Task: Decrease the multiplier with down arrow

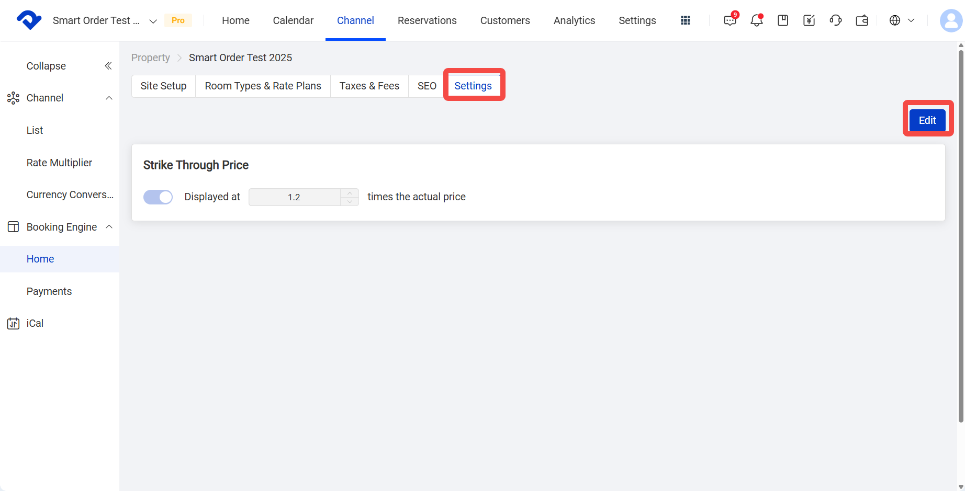Action: pyautogui.click(x=350, y=201)
